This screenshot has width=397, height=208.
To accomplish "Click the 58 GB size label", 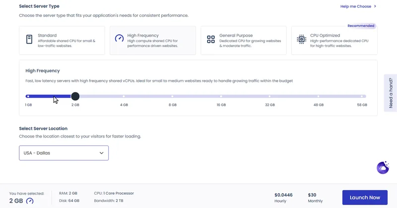I will pos(362,105).
